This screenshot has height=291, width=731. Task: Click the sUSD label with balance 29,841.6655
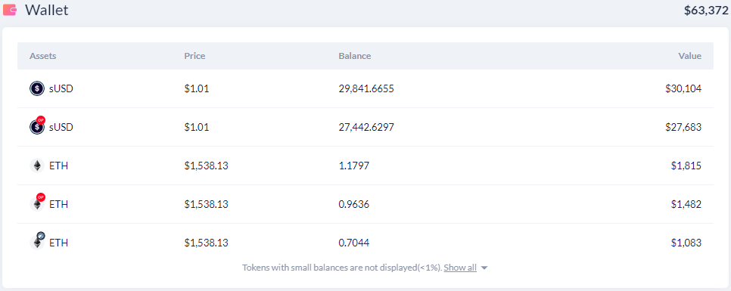click(61, 88)
